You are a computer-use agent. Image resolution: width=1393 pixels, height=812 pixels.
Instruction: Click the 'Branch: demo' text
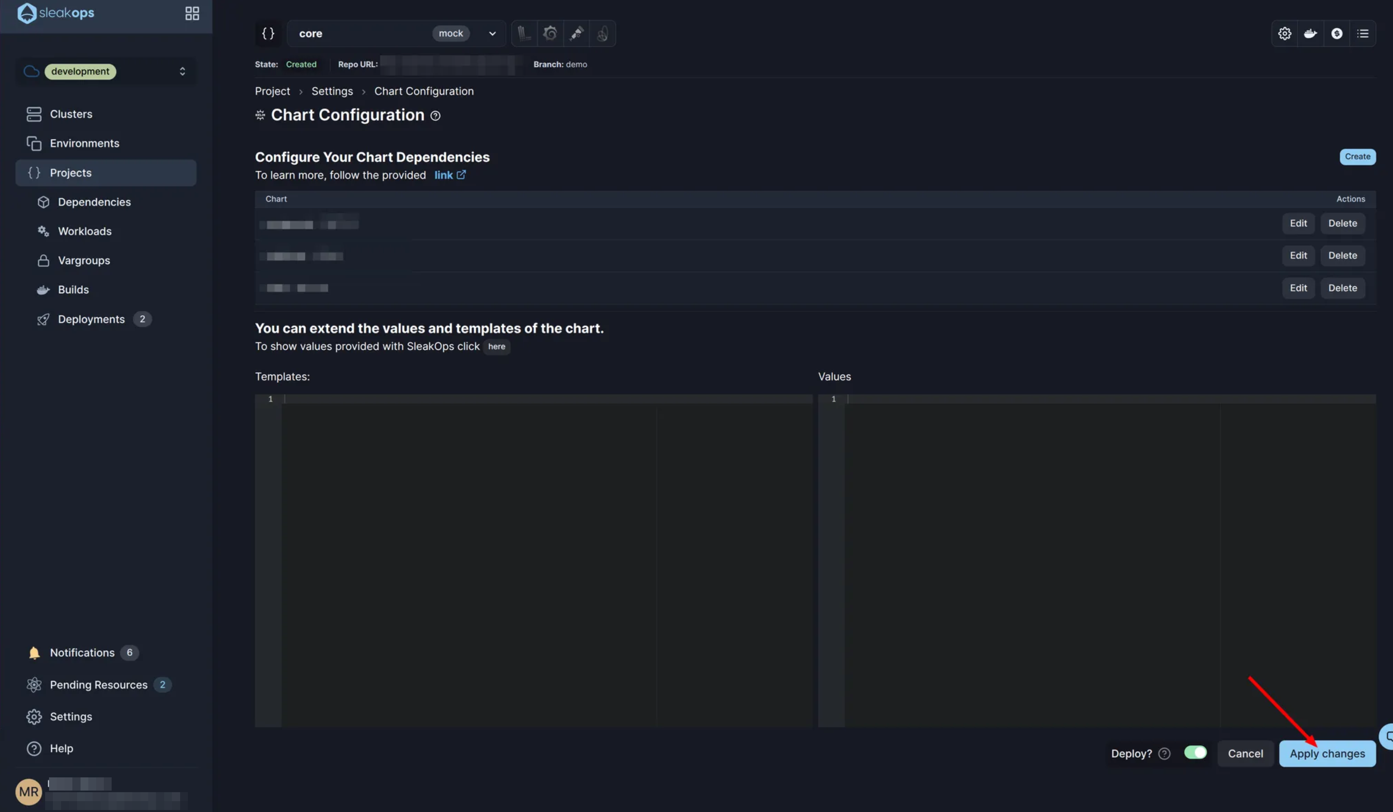pyautogui.click(x=560, y=64)
